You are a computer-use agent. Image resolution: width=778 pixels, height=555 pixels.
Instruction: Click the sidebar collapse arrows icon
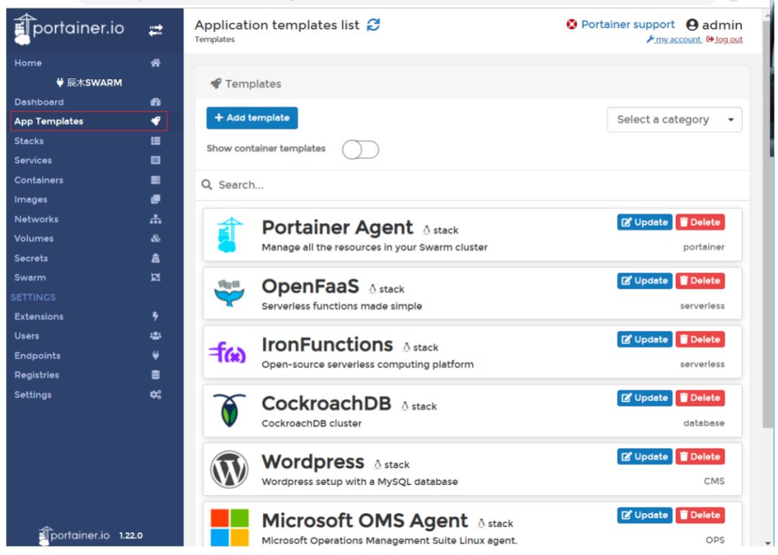(156, 31)
